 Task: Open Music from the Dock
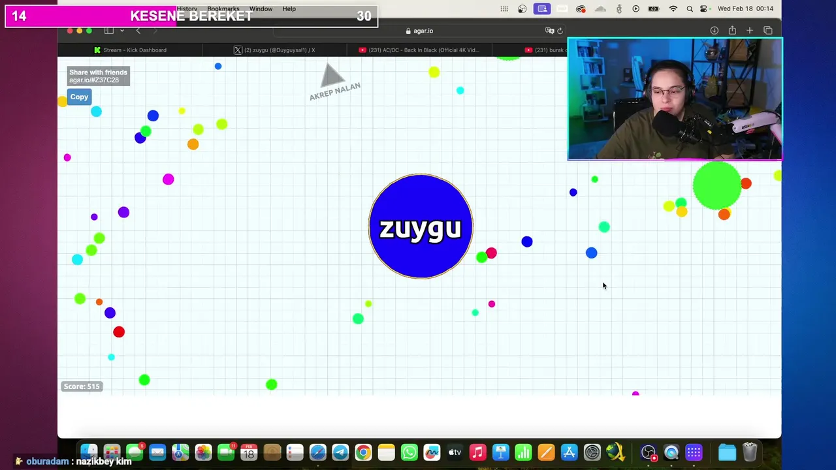click(477, 452)
